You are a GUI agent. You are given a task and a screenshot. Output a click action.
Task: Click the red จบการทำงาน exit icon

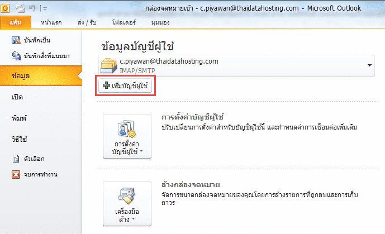pyautogui.click(x=16, y=174)
